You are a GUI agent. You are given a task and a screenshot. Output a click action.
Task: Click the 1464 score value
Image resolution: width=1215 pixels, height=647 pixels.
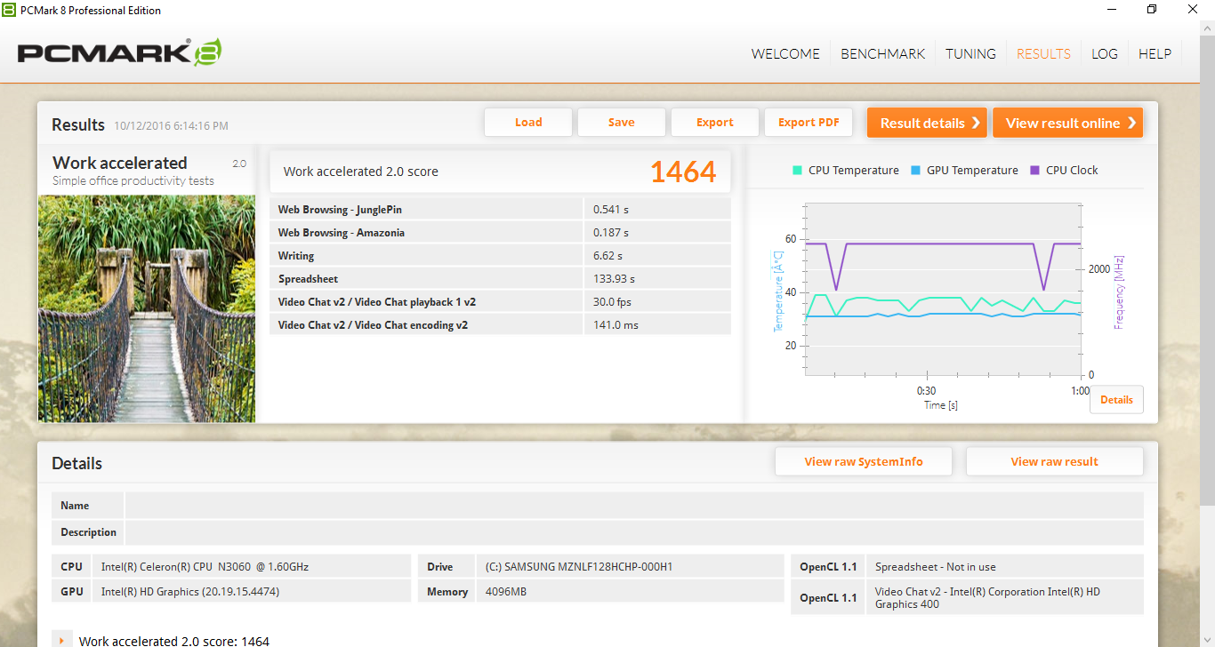point(683,172)
